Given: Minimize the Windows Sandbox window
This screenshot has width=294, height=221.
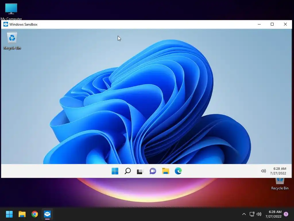Looking at the screenshot, I should tap(259, 24).
